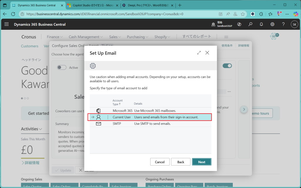The height and width of the screenshot is (188, 301).
Task: Open 詳細情報 link under Sales This Month
Action: (x=31, y=163)
